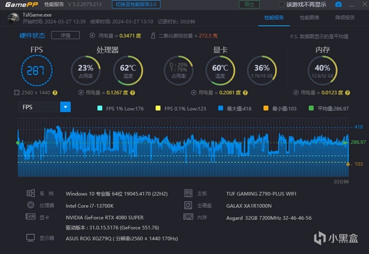Image resolution: width=369 pixels, height=254 pixels.
Task: Click the text TUF GAMING Z790-PLUS WIFI
Action: 261,194
